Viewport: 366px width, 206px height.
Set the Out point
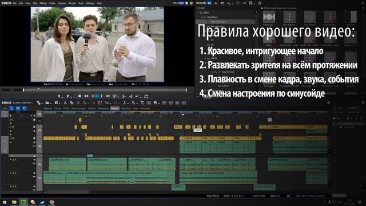click(68, 96)
